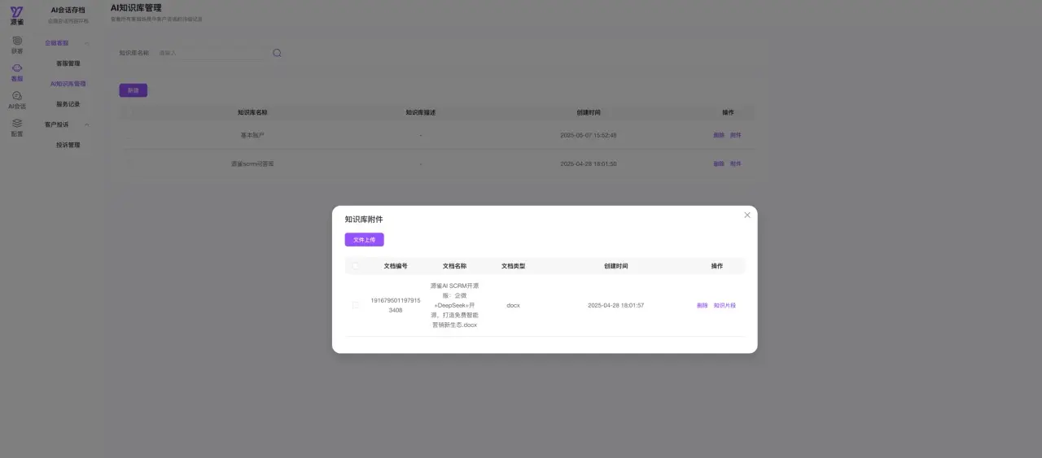
Task: Click the 知识库附件 dialog title
Action: click(364, 219)
